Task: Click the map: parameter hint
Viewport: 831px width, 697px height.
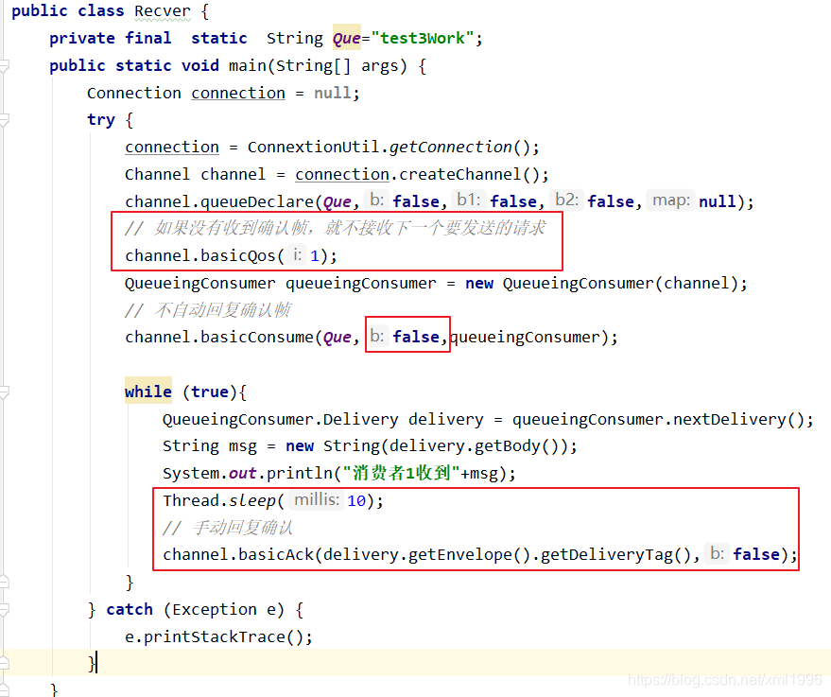Action: pos(670,200)
